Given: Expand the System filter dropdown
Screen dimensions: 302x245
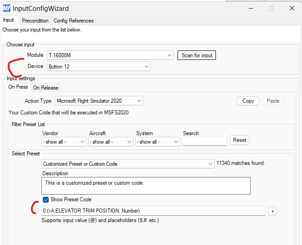Looking at the screenshot, I should 157,141.
